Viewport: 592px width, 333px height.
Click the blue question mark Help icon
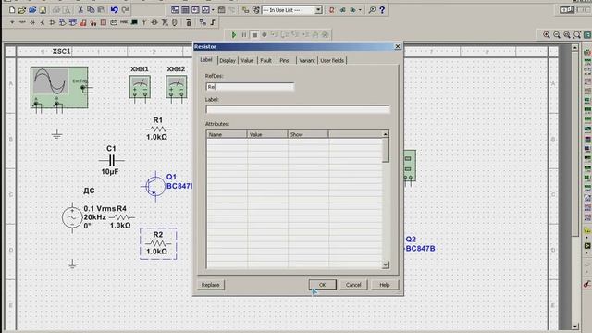pyautogui.click(x=382, y=10)
